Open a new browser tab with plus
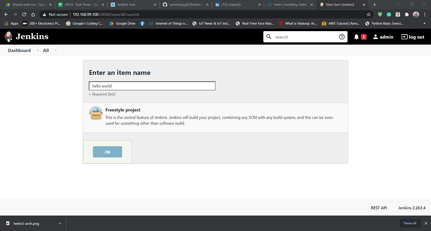The height and width of the screenshot is (231, 431). pyautogui.click(x=374, y=5)
